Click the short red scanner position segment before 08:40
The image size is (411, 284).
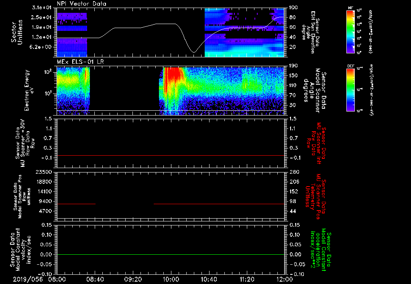coord(76,204)
